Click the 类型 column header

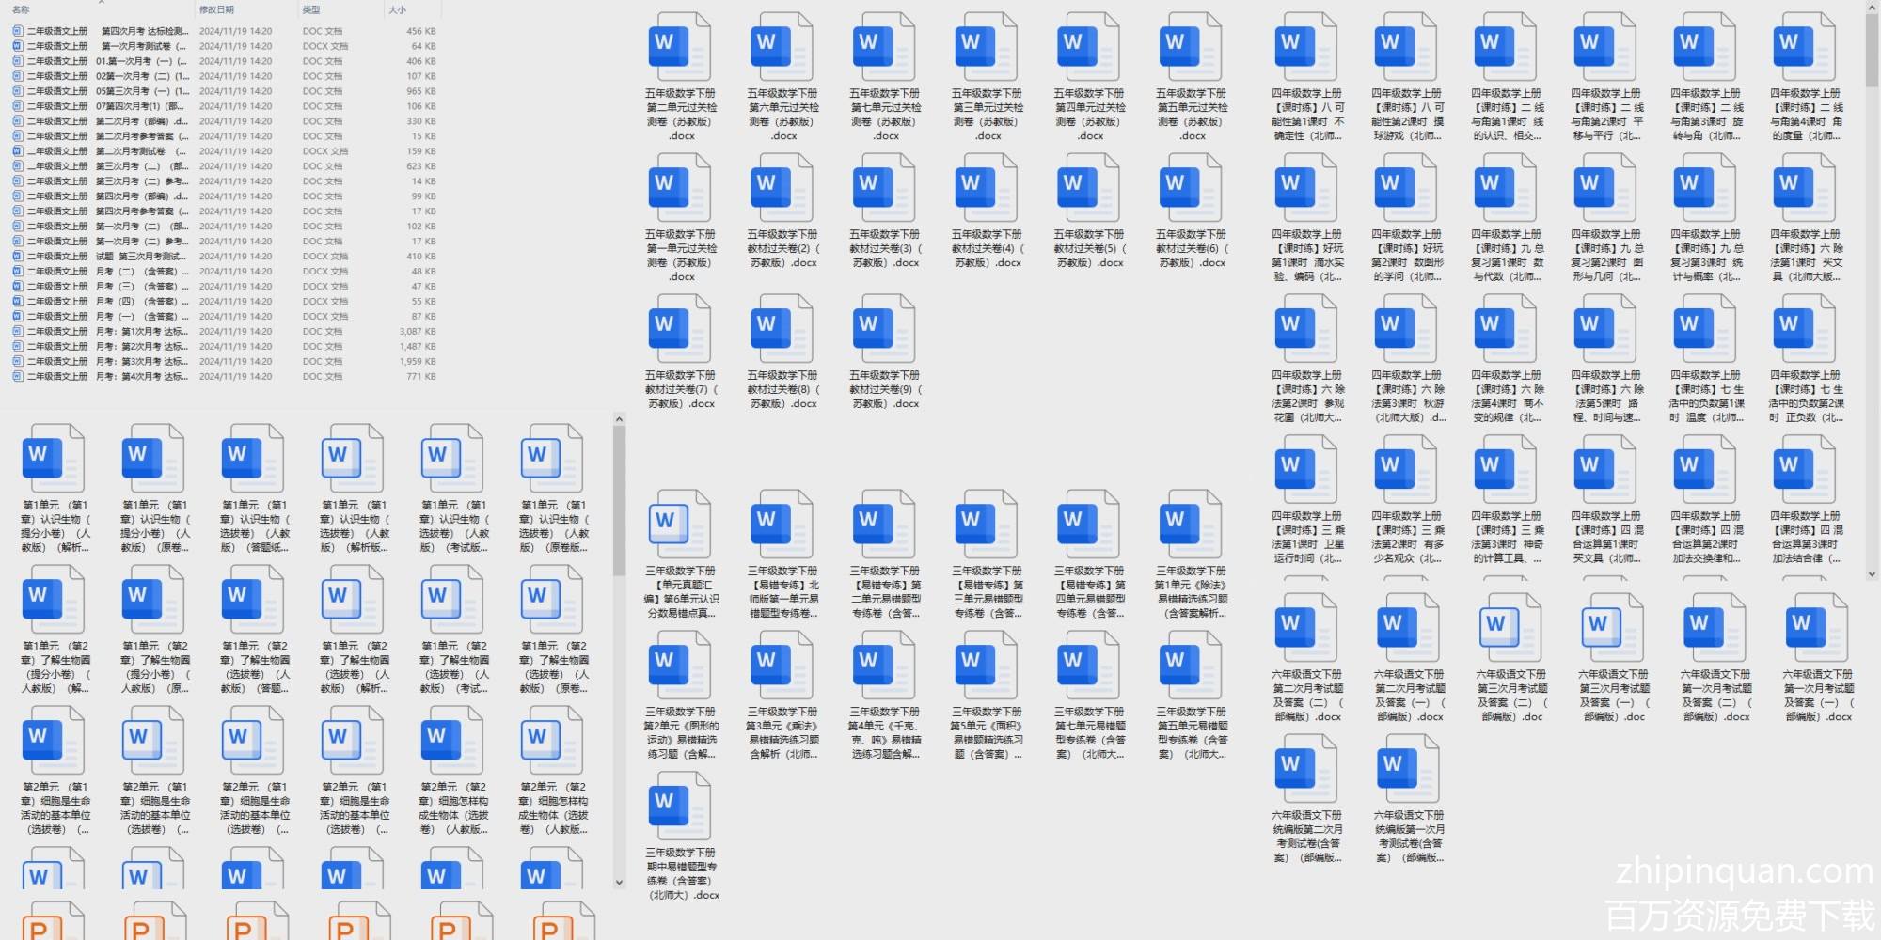[x=311, y=9]
